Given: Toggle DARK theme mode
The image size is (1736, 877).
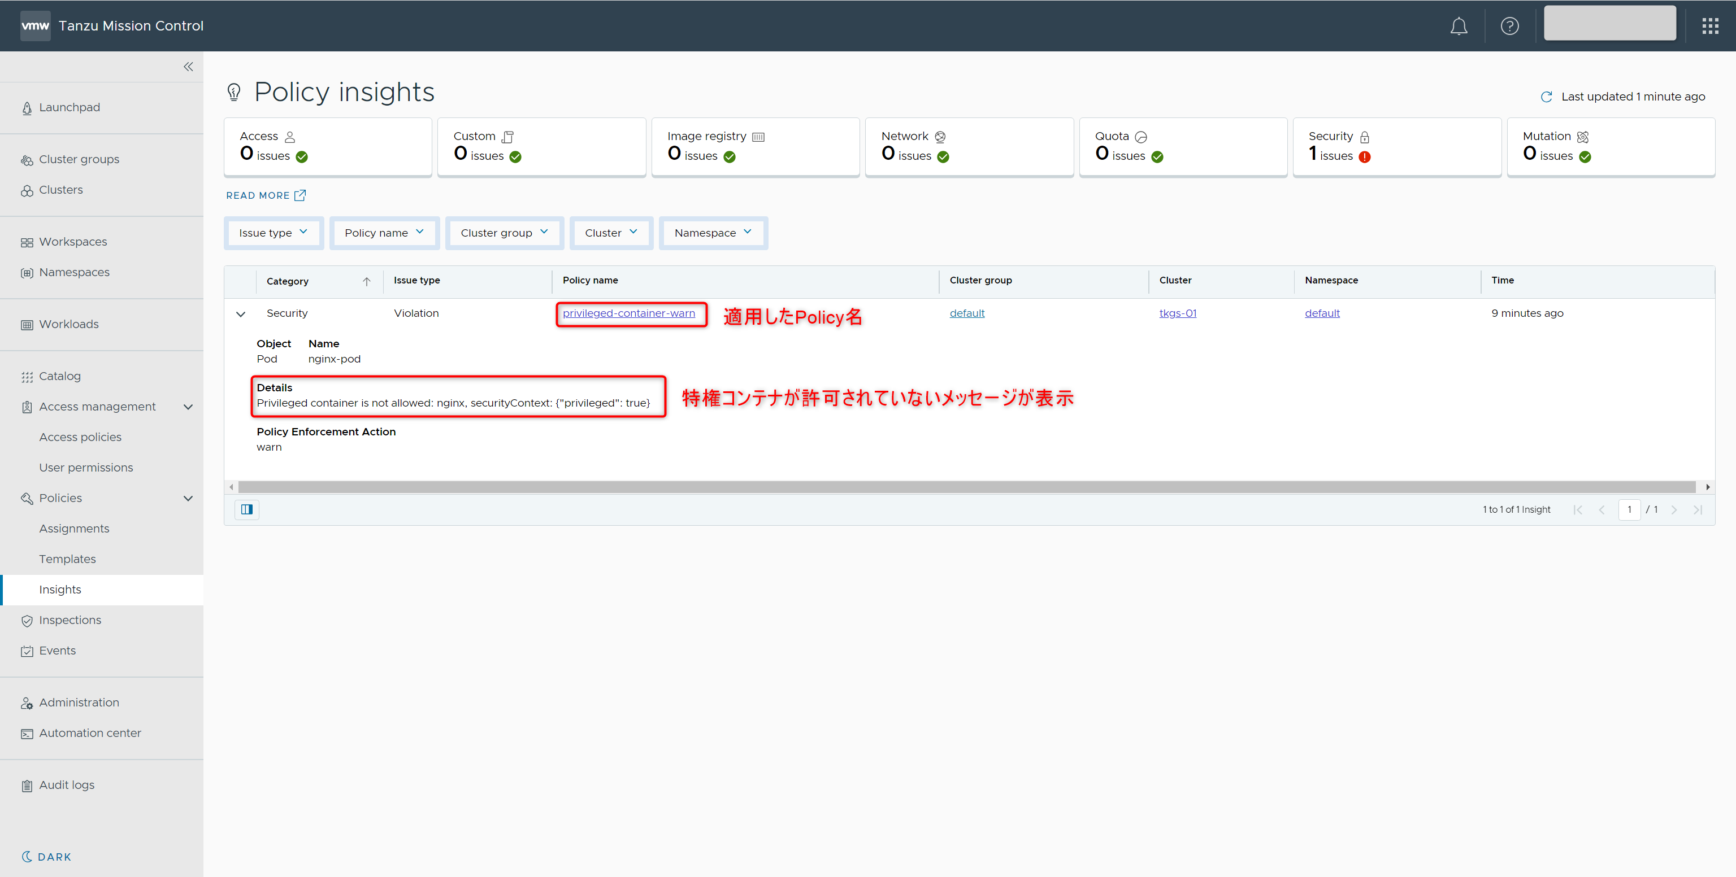Looking at the screenshot, I should [46, 857].
